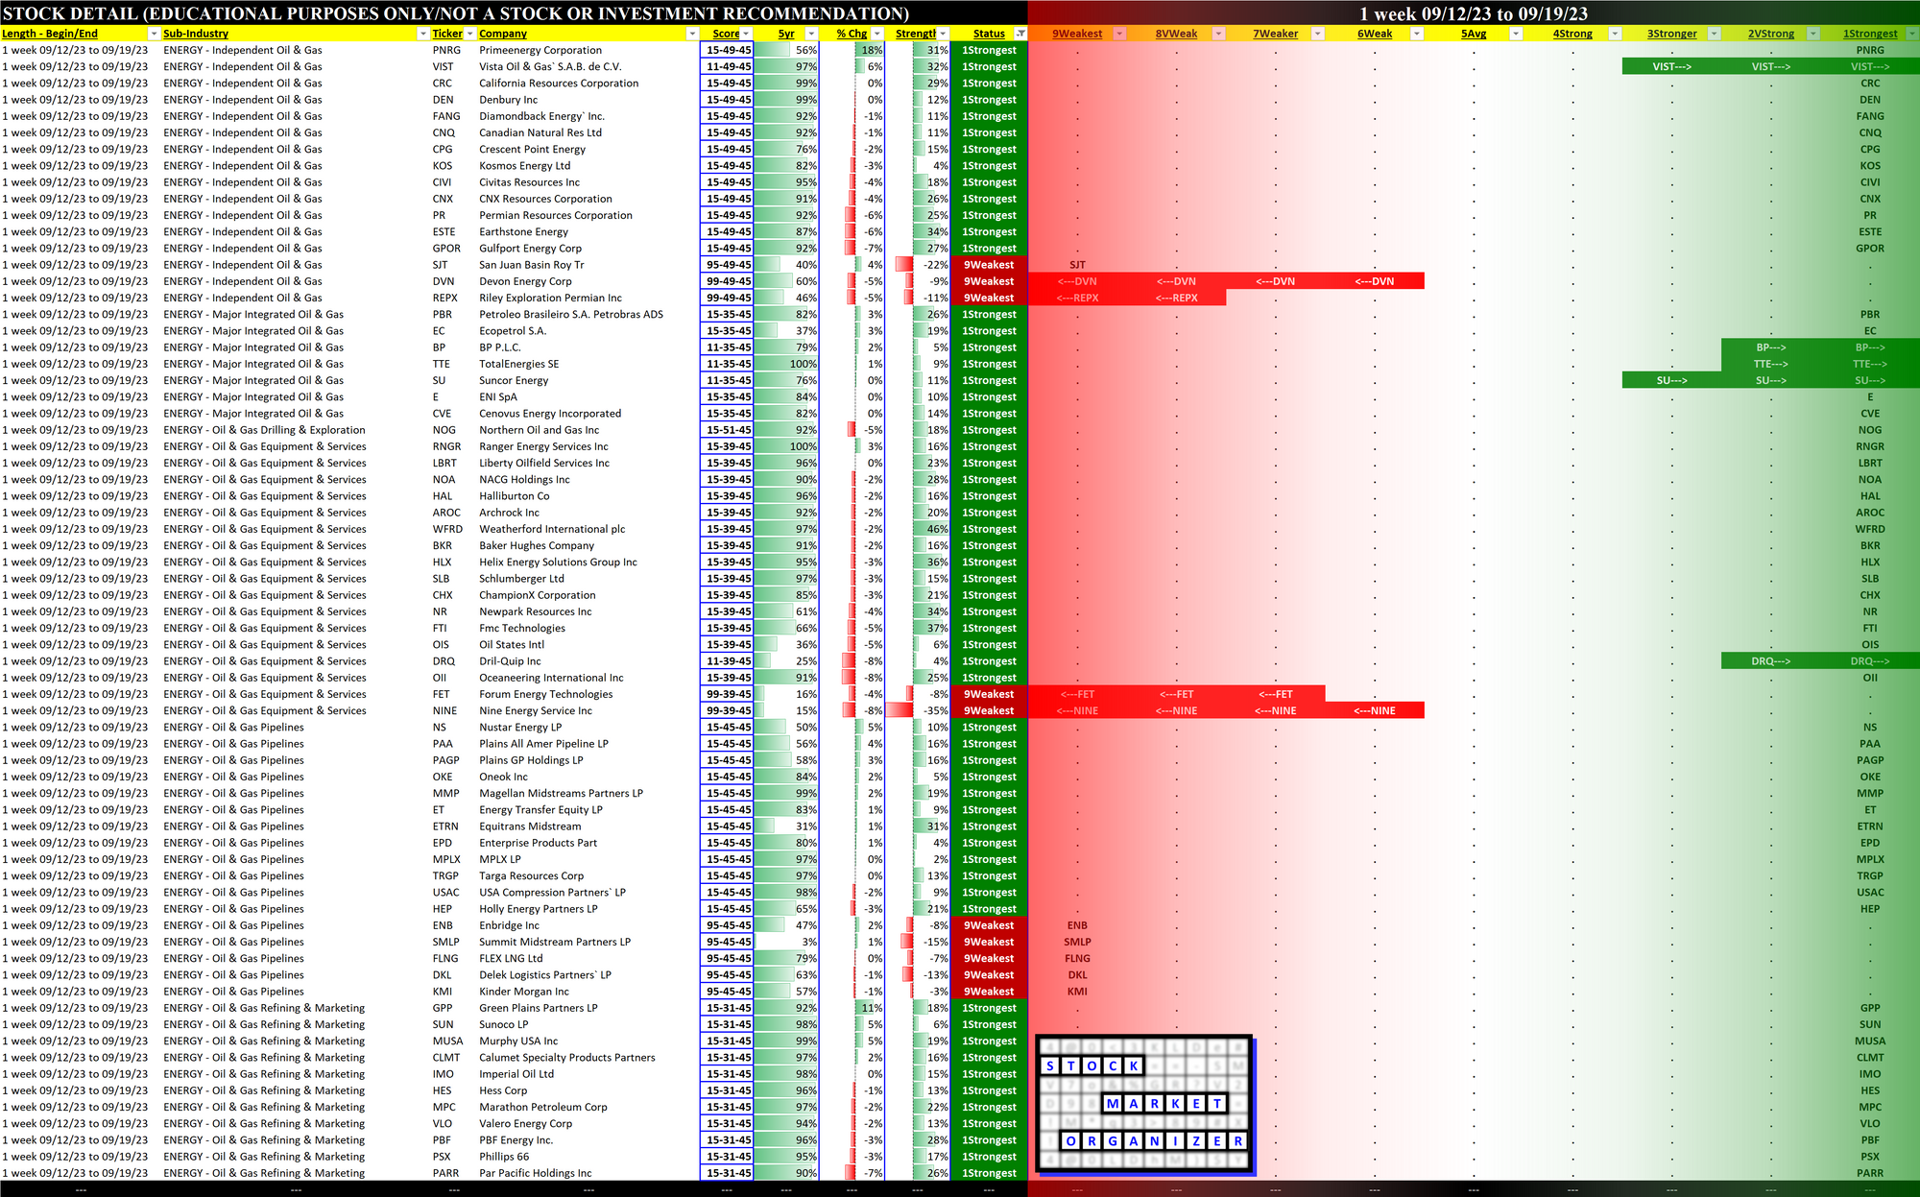
Task: Expand the Company column filter dropdown
Action: click(x=692, y=34)
